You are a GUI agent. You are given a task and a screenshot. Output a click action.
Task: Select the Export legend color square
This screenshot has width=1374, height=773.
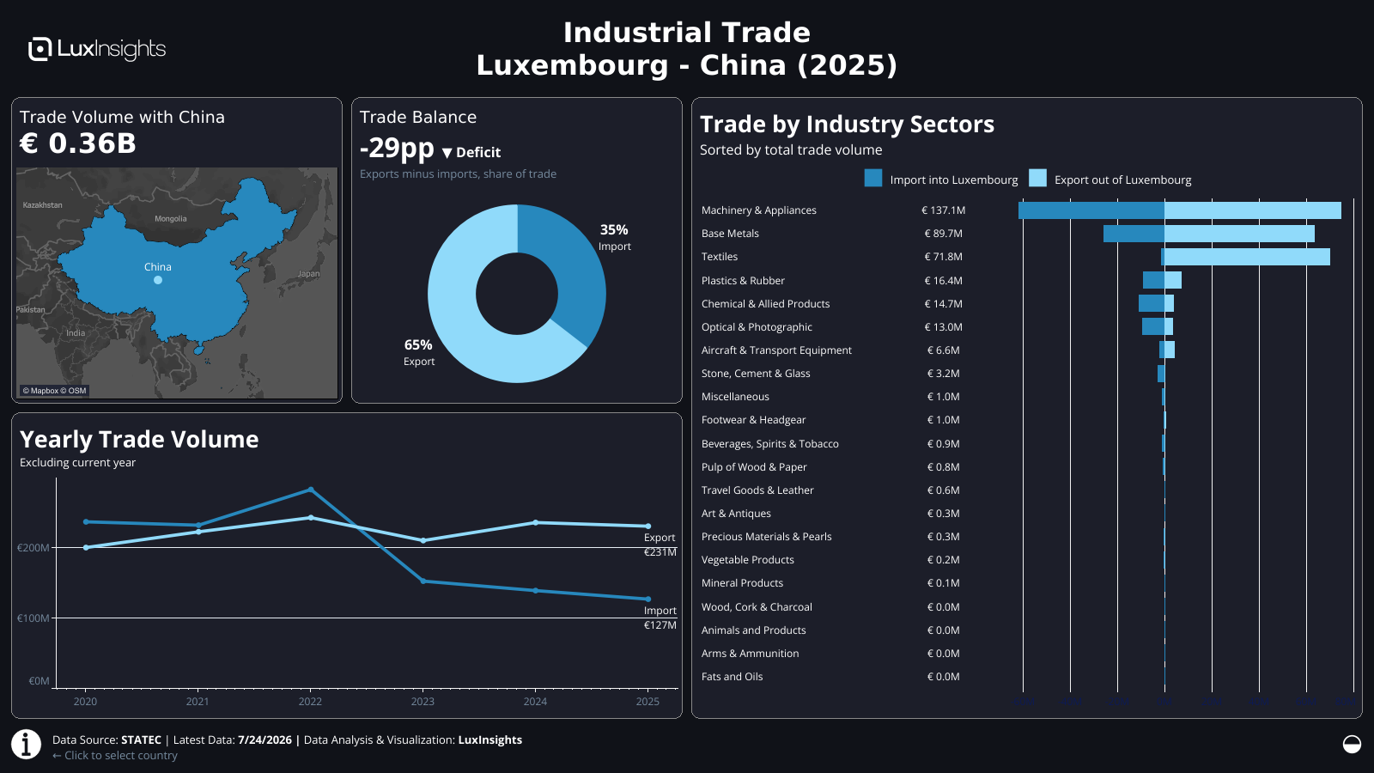(x=1037, y=179)
